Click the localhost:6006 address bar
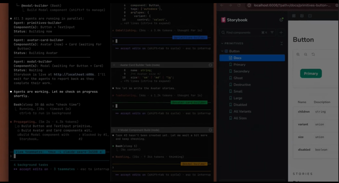Screen dimensions: 339x183 pos(292,5)
